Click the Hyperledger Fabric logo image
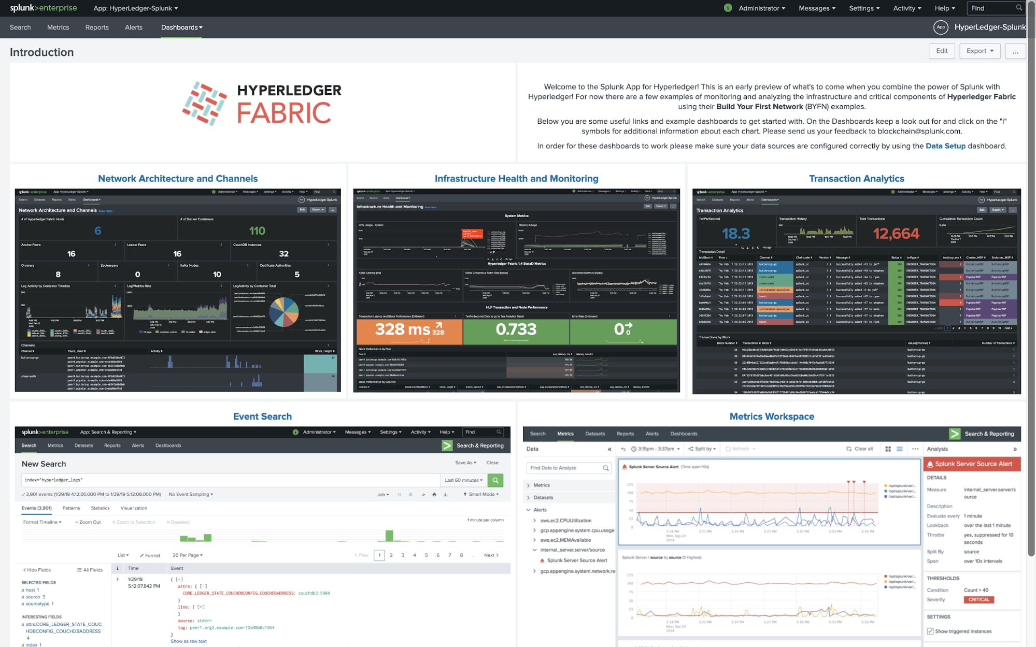The height and width of the screenshot is (647, 1036). tap(262, 104)
